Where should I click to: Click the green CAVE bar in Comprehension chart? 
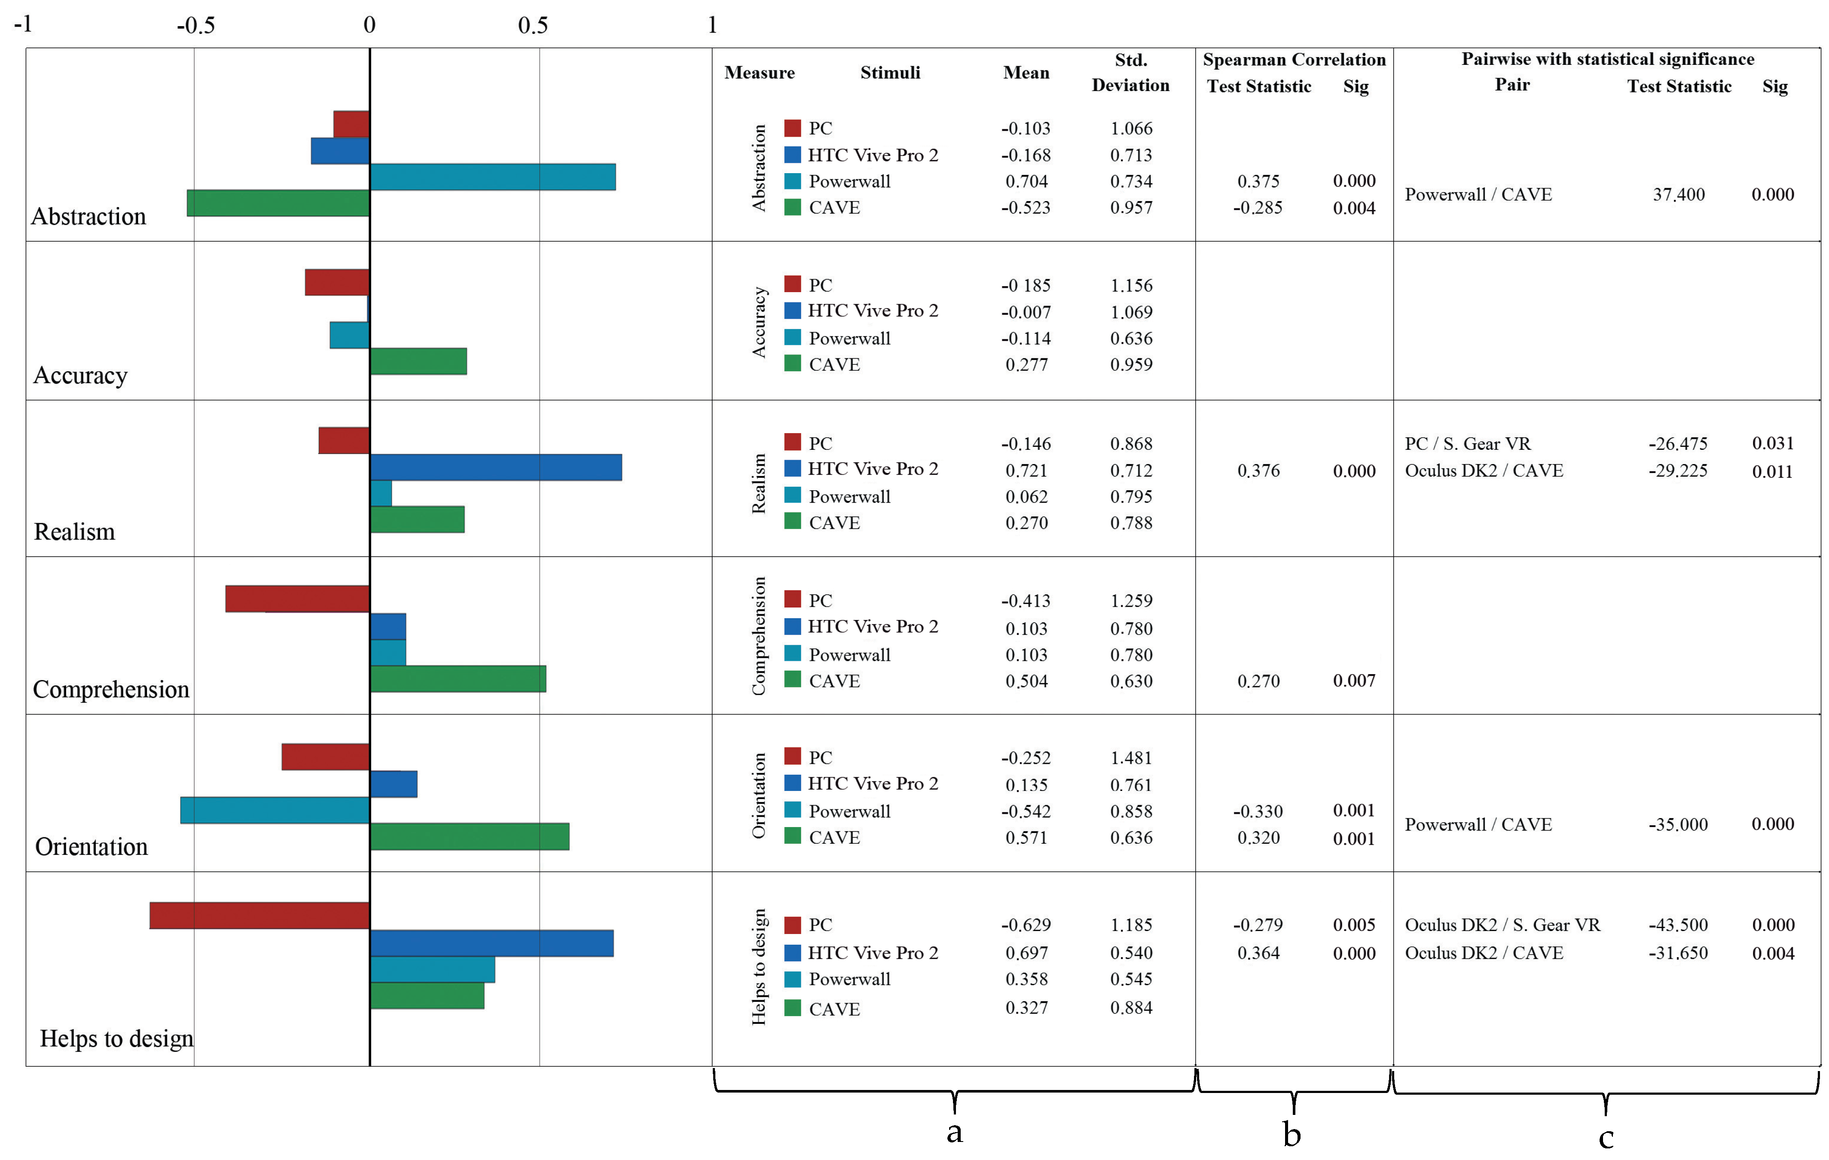[458, 679]
